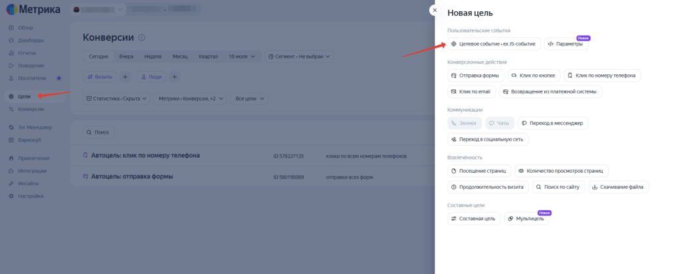Open the 18 июля date dropdown
673x274 pixels.
pos(242,57)
